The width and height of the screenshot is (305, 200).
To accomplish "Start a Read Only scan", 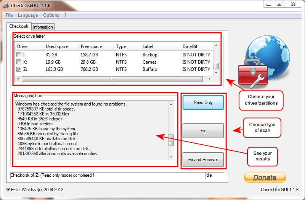I will [x=203, y=102].
